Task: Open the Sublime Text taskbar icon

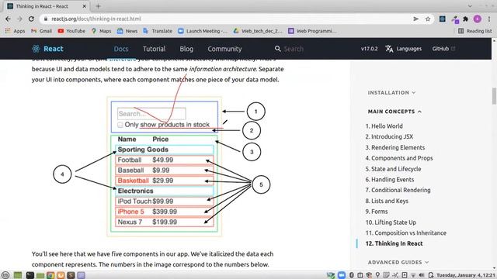Action: [71, 275]
